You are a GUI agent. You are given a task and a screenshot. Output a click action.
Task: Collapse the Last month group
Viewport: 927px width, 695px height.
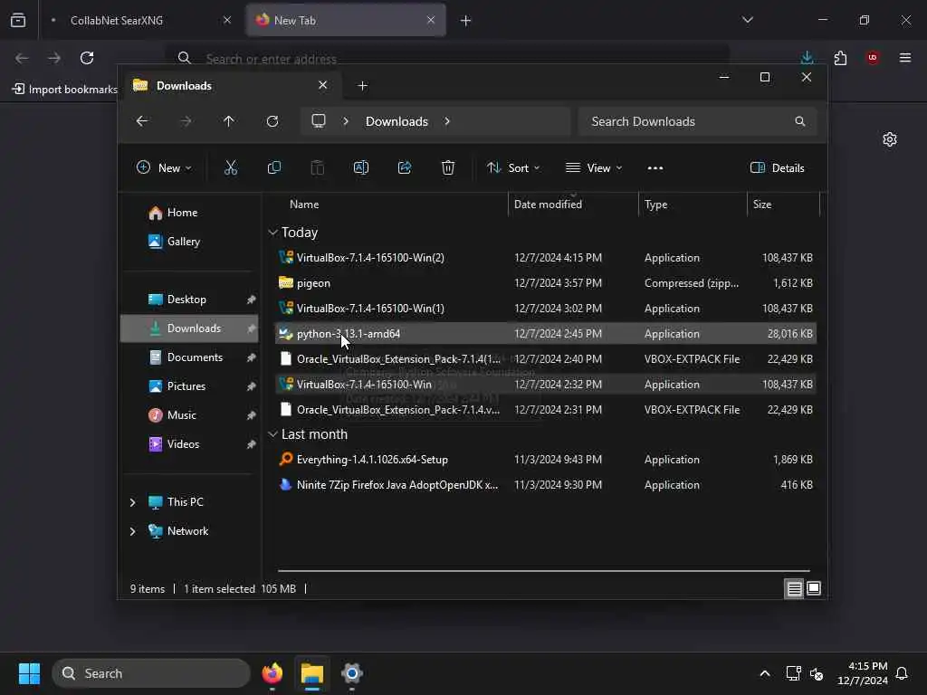272,434
